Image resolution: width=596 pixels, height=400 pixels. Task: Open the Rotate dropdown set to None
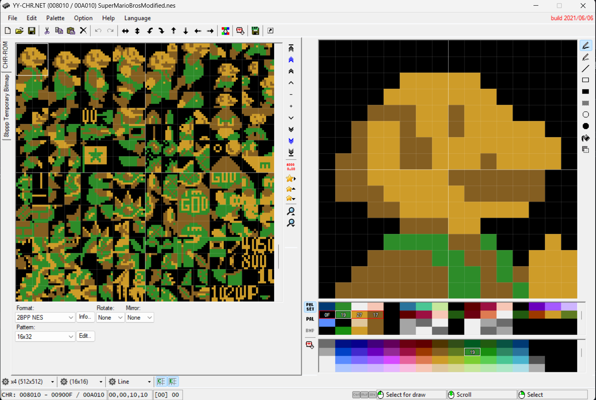tap(110, 317)
